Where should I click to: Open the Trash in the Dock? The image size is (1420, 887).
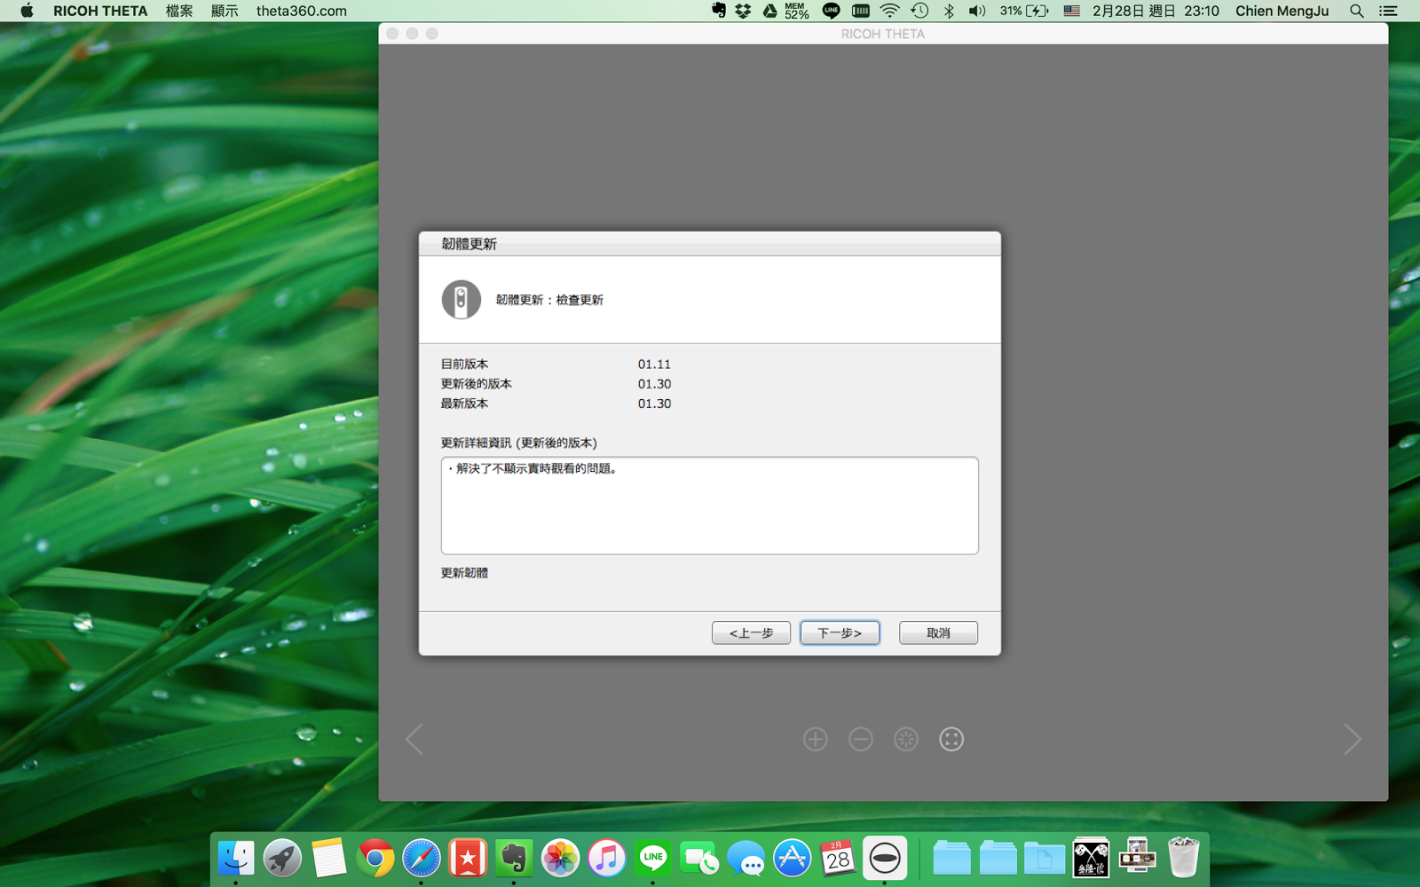coord(1183,858)
